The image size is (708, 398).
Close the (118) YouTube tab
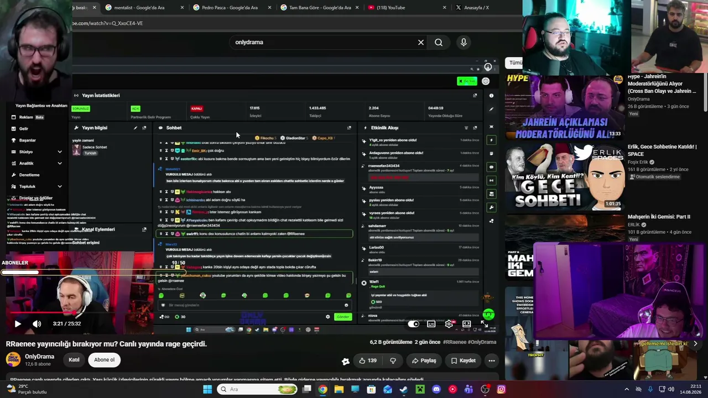(445, 8)
